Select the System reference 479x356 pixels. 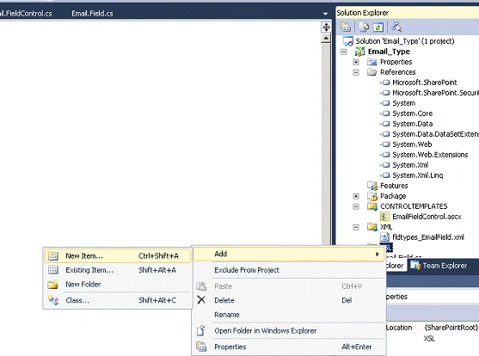403,103
